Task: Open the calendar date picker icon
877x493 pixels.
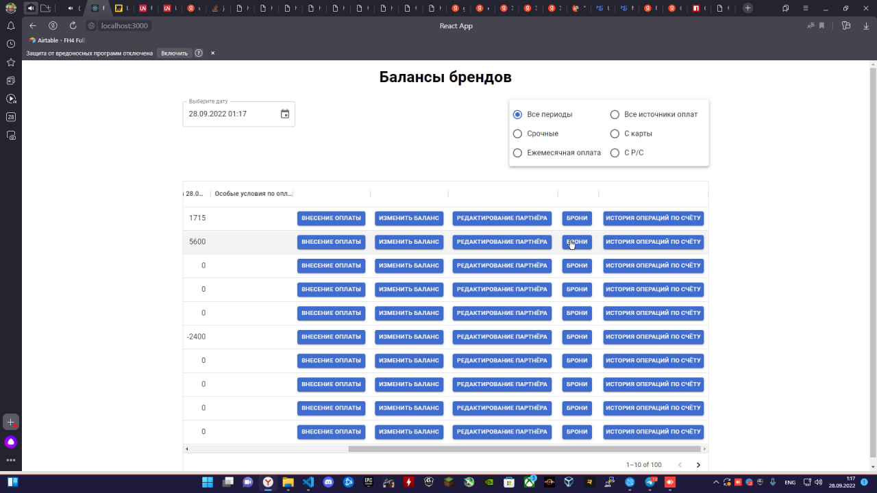Action: click(x=285, y=114)
